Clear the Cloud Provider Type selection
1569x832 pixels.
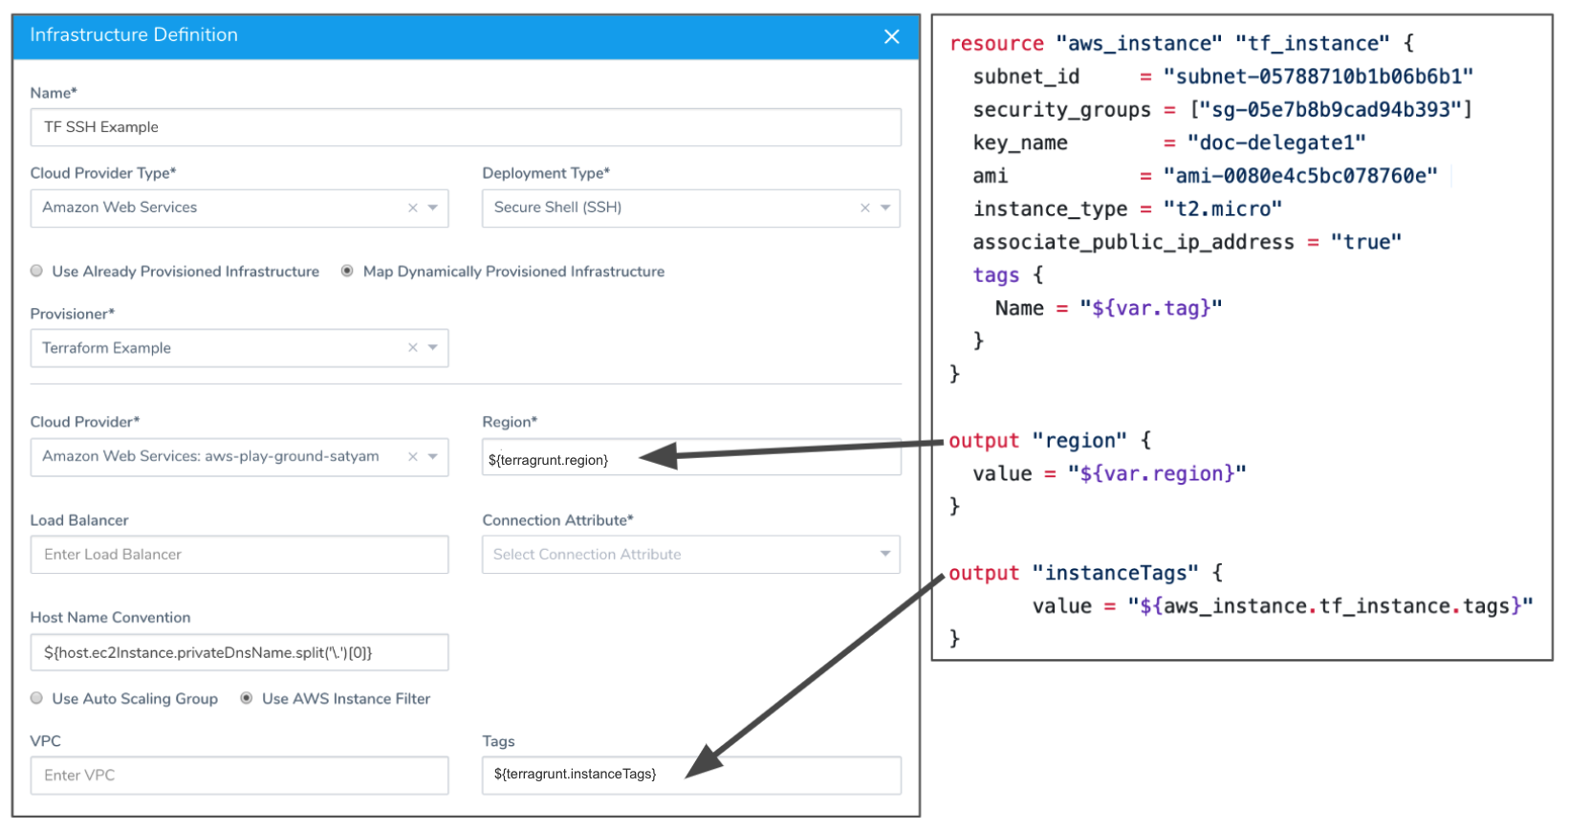click(413, 208)
